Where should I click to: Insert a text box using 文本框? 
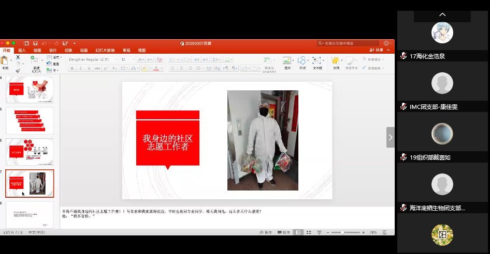tap(318, 61)
